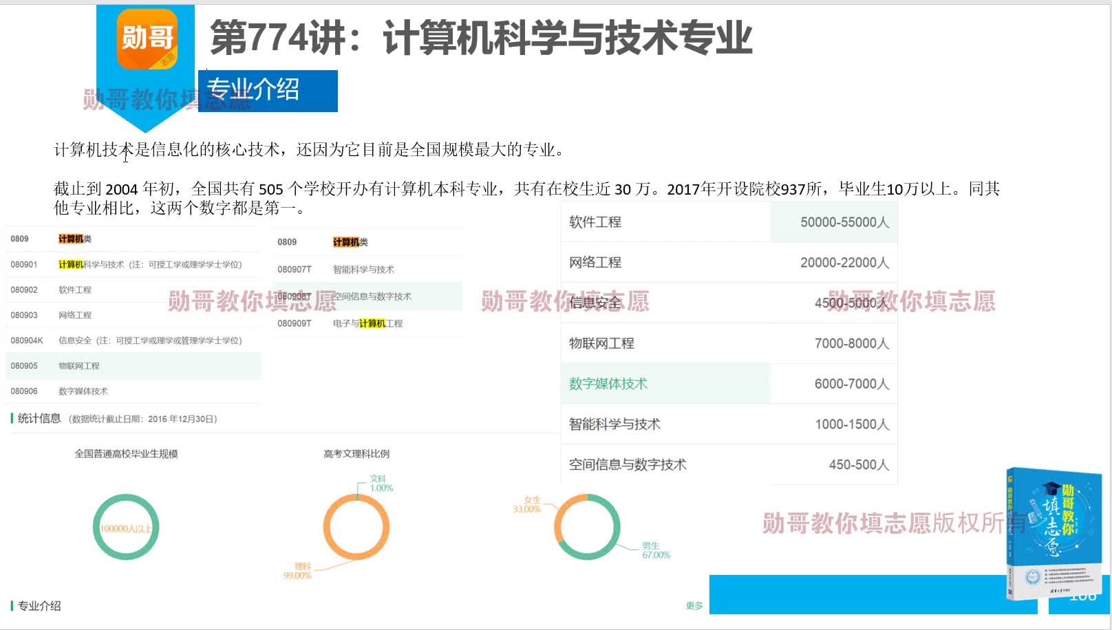Click the bottom 专业介绍 section heading
This screenshot has height=630, width=1112.
(39, 606)
